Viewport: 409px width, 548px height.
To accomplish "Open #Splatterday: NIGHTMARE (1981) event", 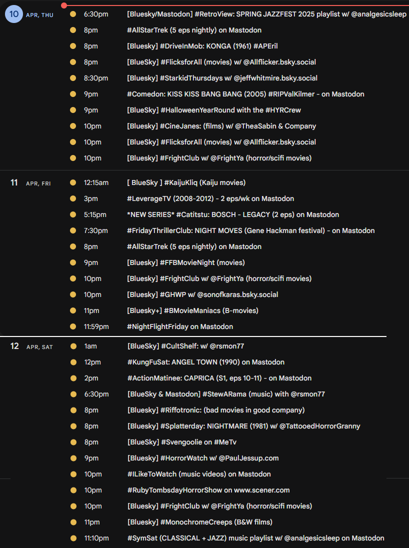I will (244, 426).
